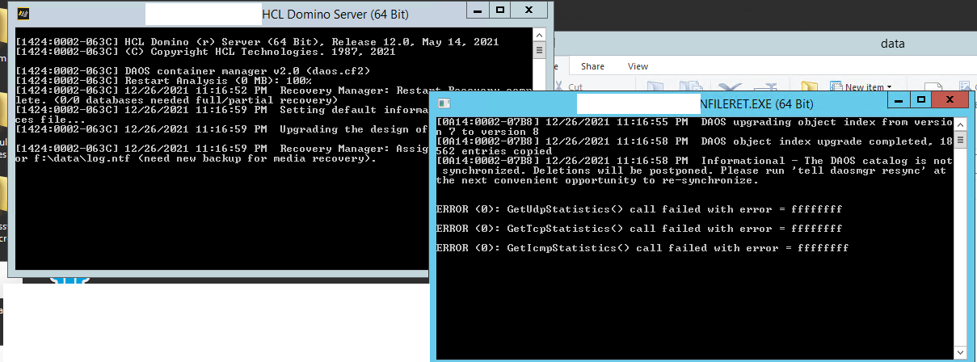
Task: Click the 'GetTcpStatistics() call failed' error line
Action: [x=638, y=229]
